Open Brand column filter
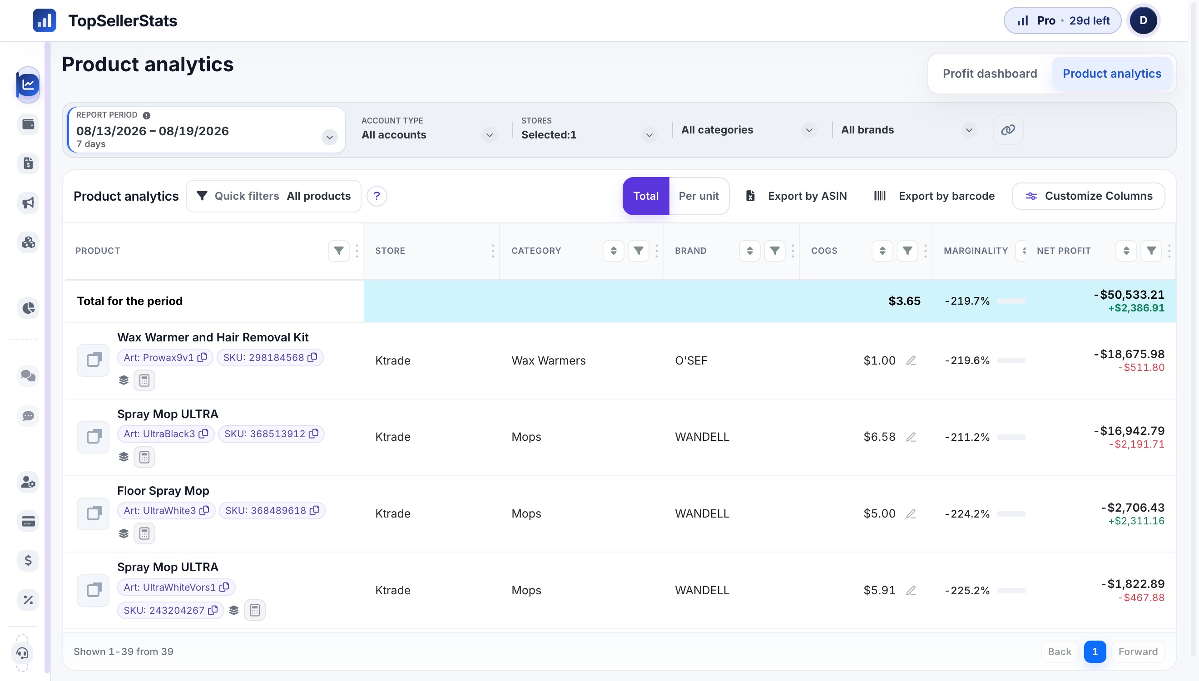 click(775, 251)
